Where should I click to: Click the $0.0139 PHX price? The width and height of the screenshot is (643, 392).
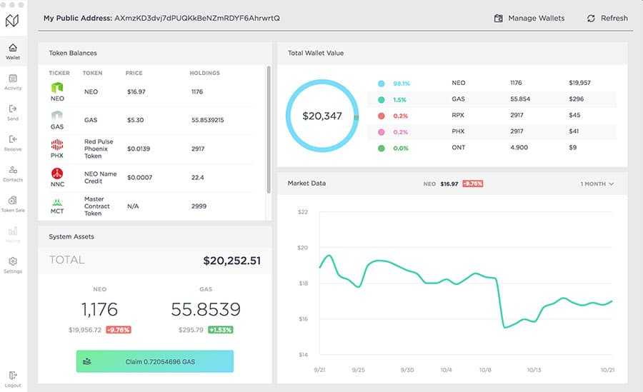tap(138, 149)
